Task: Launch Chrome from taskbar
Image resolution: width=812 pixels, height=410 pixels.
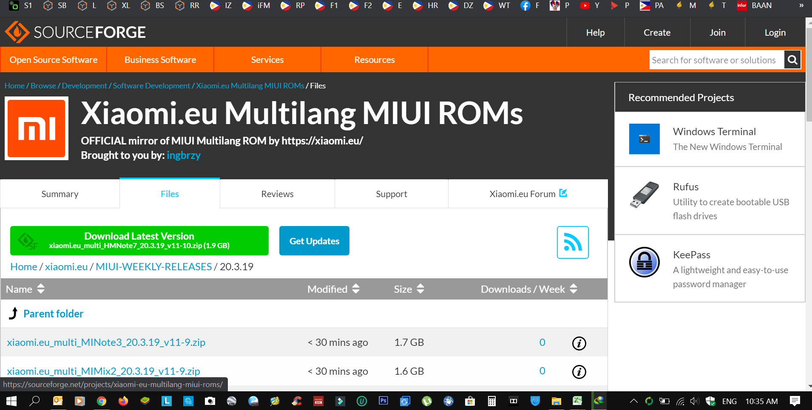Action: [101, 401]
